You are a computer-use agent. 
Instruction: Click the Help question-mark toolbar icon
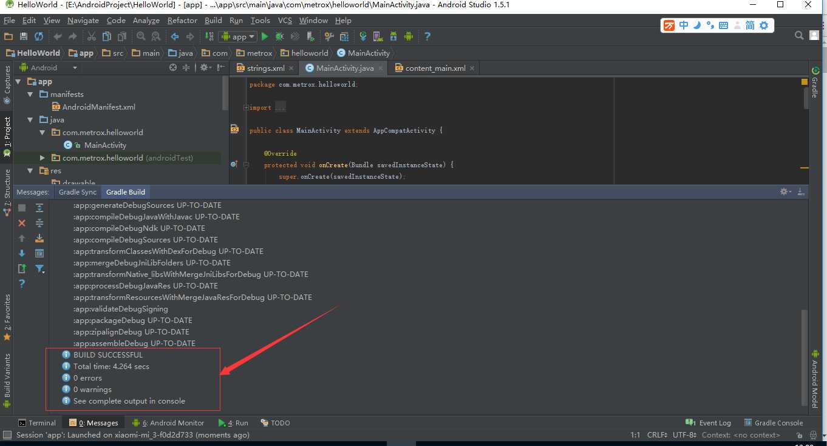pyautogui.click(x=427, y=36)
